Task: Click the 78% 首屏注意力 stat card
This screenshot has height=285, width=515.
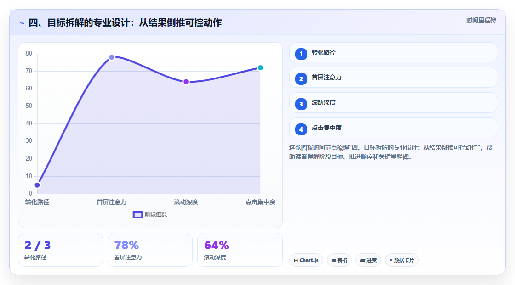Action: click(150, 250)
